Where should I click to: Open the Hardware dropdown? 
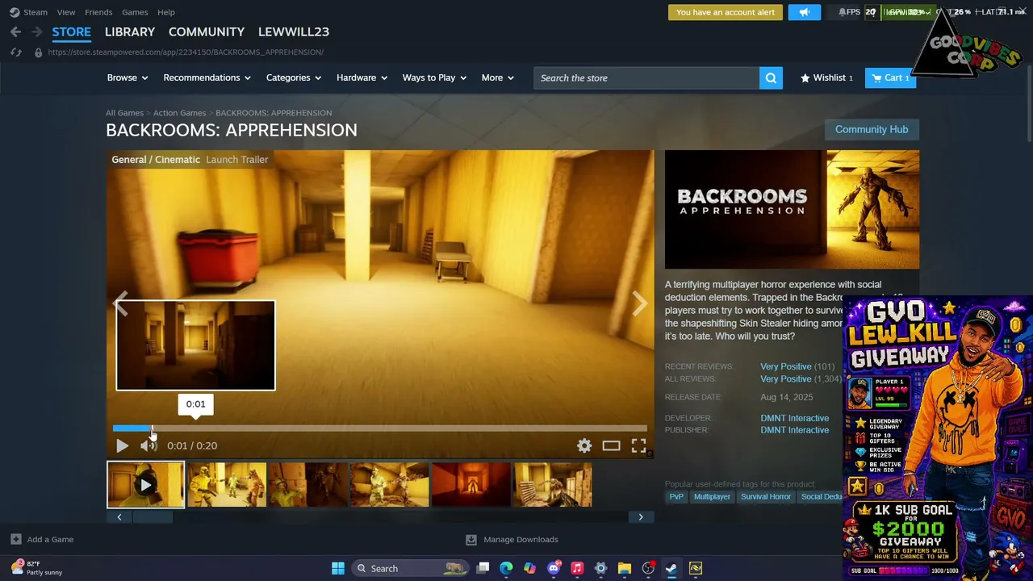(x=362, y=77)
